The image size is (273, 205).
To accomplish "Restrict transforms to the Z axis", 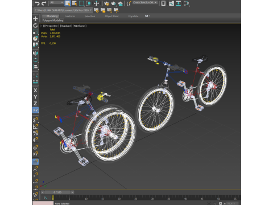I will (x=35, y=104).
